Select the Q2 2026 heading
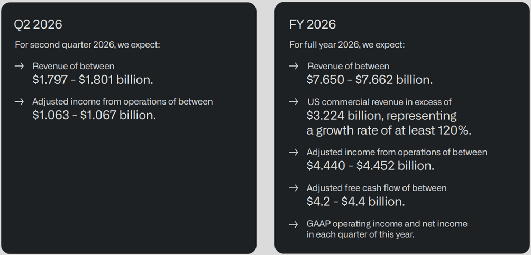The width and height of the screenshot is (531, 255). point(38,24)
